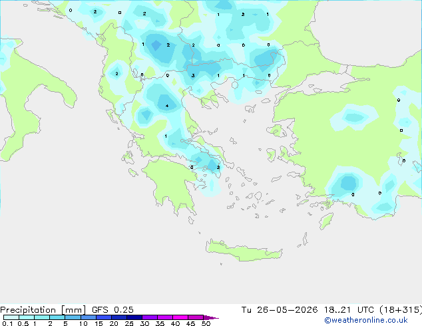Click the 15–20 mm blue legend swatch
This screenshot has width=422, height=326.
tap(104, 317)
